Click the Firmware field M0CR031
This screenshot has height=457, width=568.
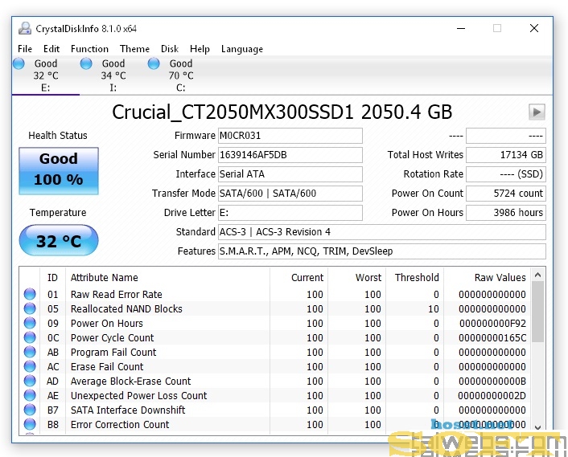(x=290, y=136)
